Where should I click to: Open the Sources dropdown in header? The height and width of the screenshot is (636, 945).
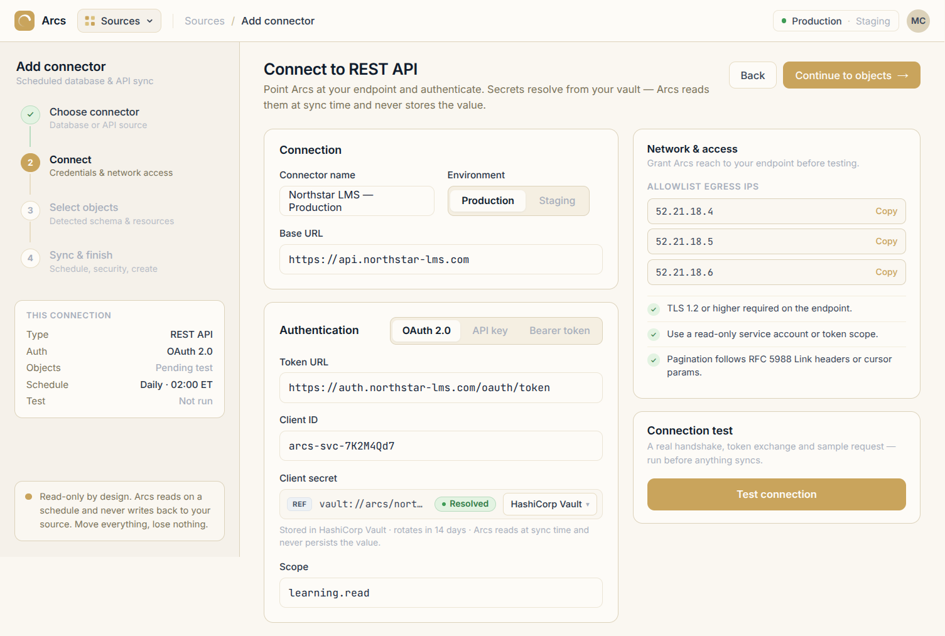[119, 21]
